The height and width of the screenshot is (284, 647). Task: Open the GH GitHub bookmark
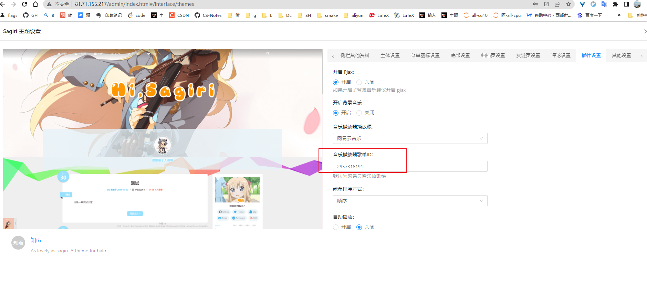click(30, 15)
